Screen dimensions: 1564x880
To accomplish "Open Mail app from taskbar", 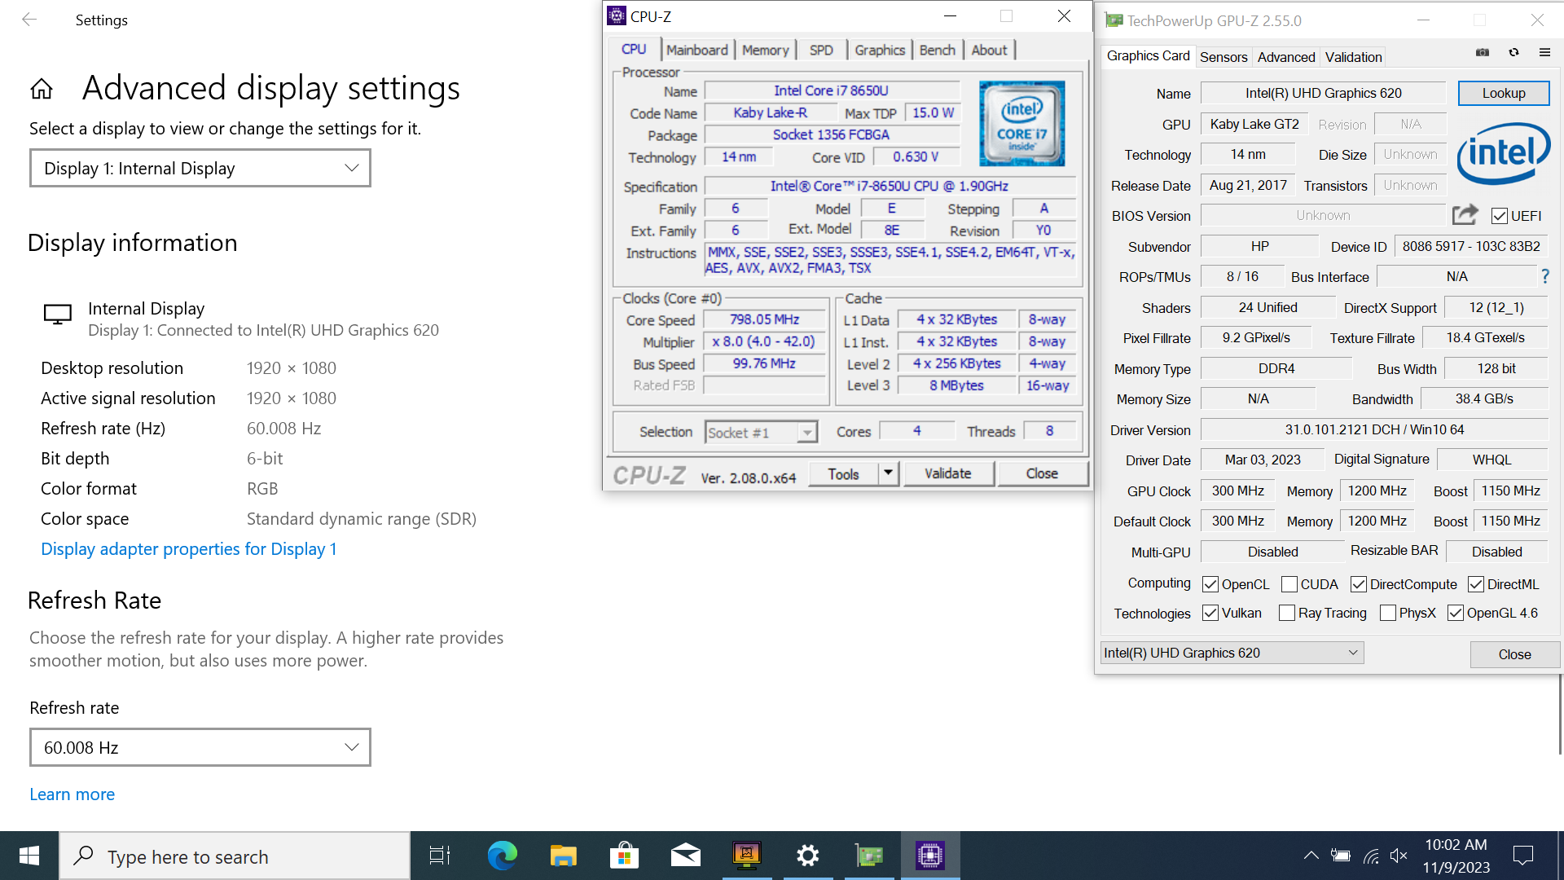I will (685, 856).
